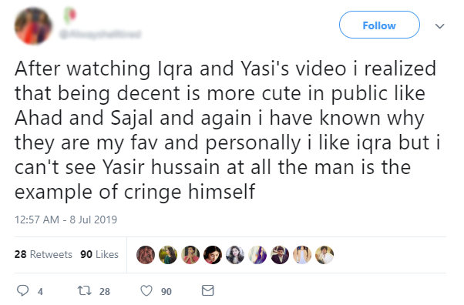Follow this account with the Follow button
Image resolution: width=464 pixels, height=305 pixels.
coord(379,25)
